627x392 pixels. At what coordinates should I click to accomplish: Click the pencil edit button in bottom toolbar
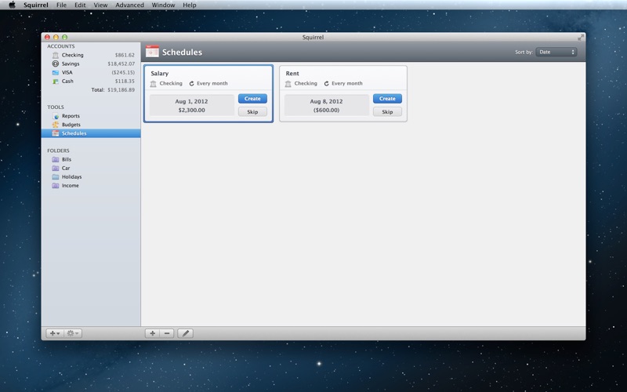click(x=185, y=333)
